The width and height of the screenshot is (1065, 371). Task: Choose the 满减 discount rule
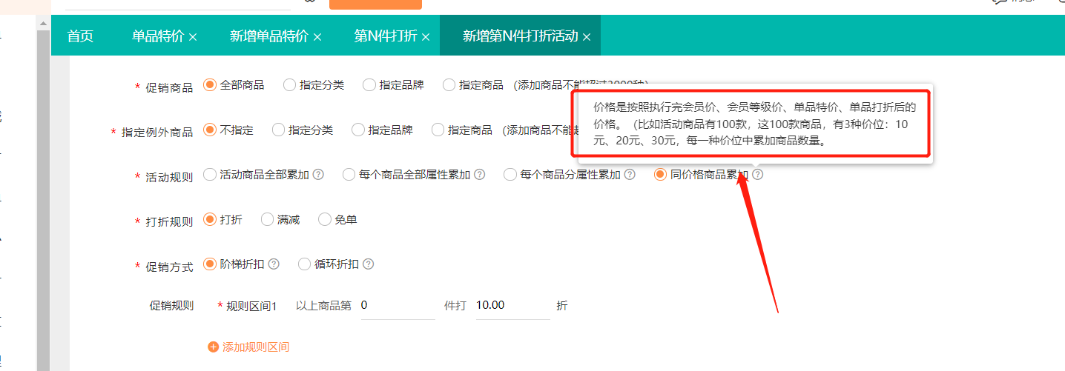coord(267,219)
